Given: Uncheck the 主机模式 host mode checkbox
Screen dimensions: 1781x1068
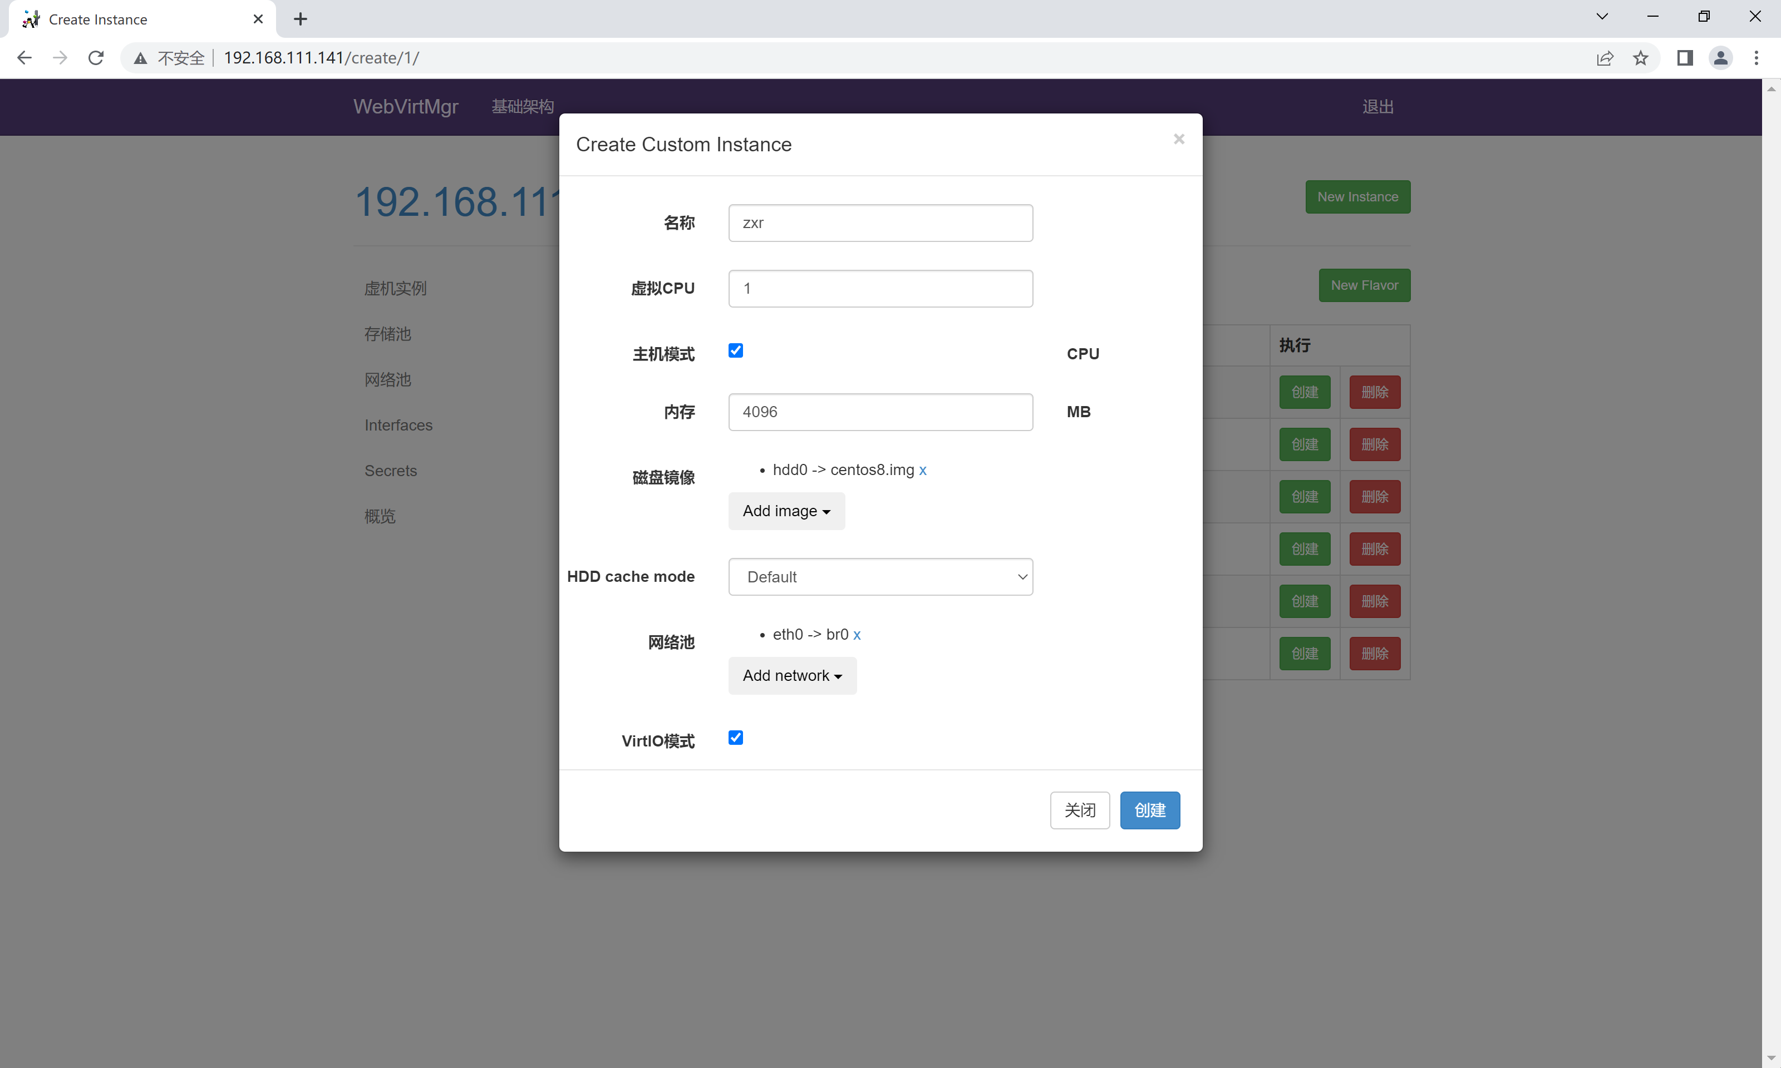Looking at the screenshot, I should [735, 350].
